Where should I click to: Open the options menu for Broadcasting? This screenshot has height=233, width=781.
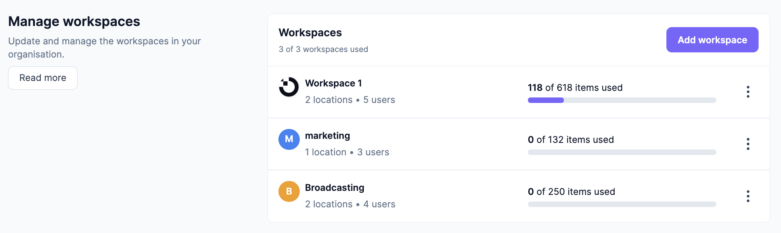748,196
